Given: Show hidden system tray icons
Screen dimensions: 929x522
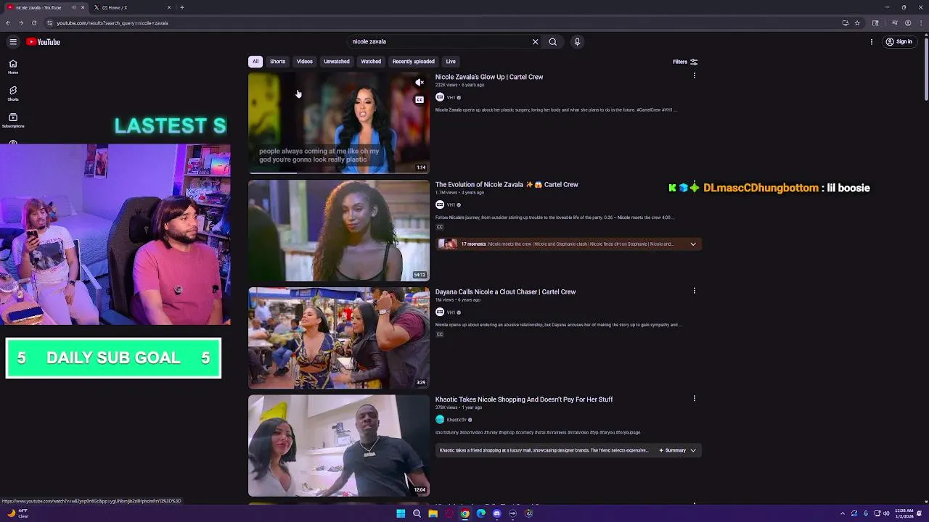Looking at the screenshot, I should click(x=843, y=513).
